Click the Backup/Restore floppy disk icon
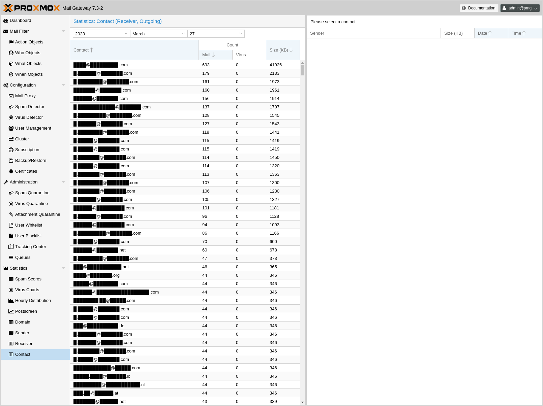The height and width of the screenshot is (406, 543). pyautogui.click(x=11, y=161)
